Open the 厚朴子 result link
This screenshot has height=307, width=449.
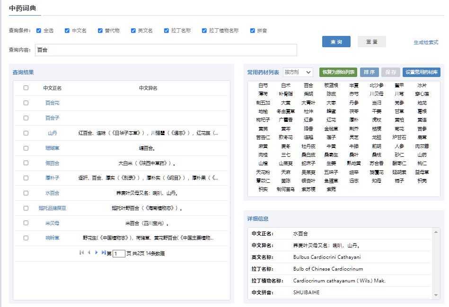click(x=53, y=178)
